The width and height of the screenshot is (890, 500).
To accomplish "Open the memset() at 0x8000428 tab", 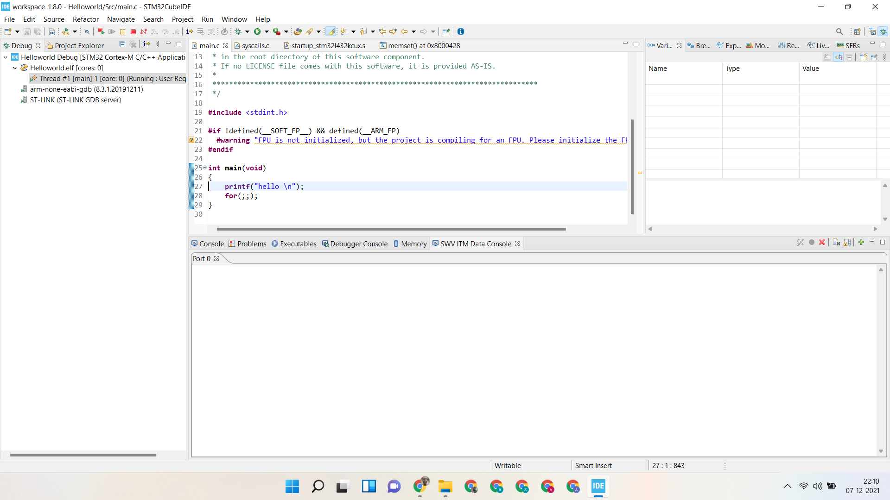I will click(420, 45).
